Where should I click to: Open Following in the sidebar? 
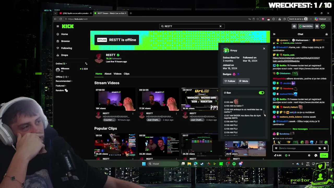(x=67, y=48)
